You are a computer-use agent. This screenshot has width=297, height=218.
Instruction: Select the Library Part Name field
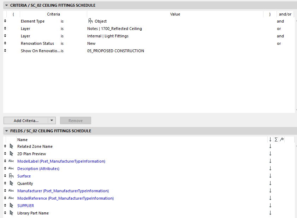33,213
